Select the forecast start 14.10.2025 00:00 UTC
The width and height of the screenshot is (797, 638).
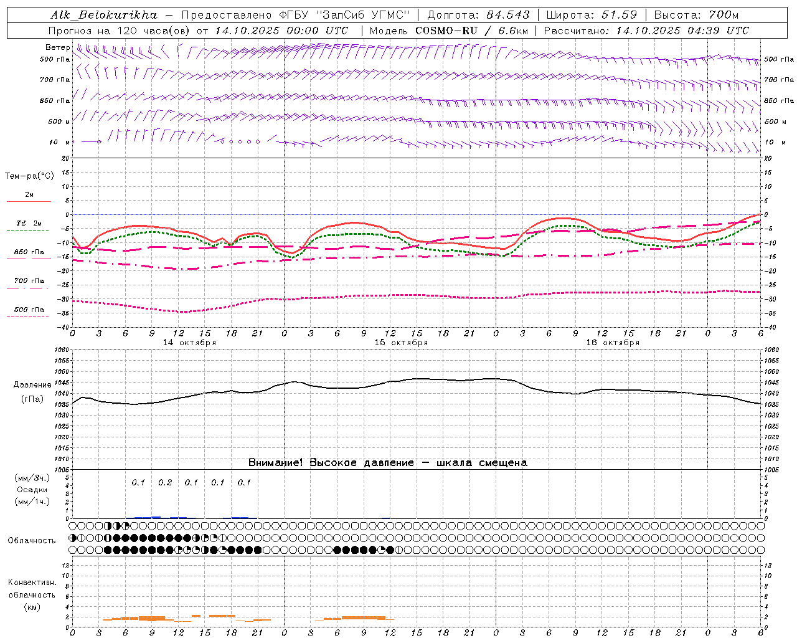point(281,31)
